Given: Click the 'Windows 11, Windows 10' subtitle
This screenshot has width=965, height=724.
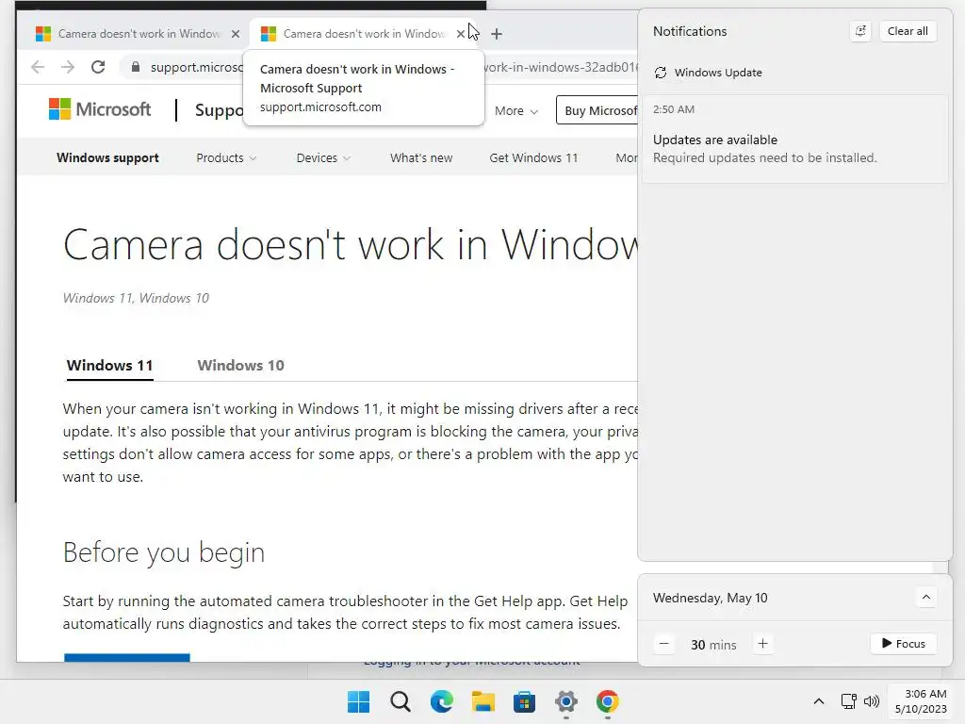Looking at the screenshot, I should (x=136, y=298).
